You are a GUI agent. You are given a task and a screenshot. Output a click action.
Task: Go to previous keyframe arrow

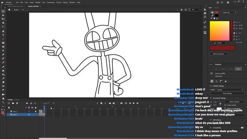(97, 103)
